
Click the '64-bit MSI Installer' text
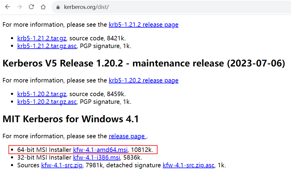tap(44, 150)
